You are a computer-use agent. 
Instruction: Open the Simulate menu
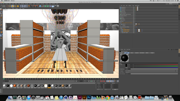coord(26,4)
